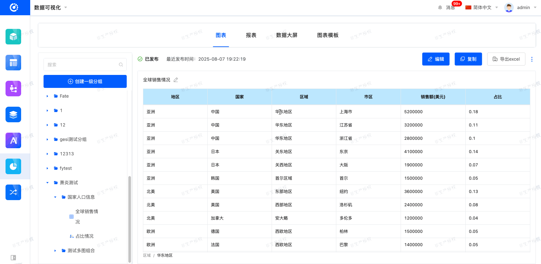Open the shuffle arrows icon in sidebar
This screenshot has height=264, width=541.
(13, 192)
